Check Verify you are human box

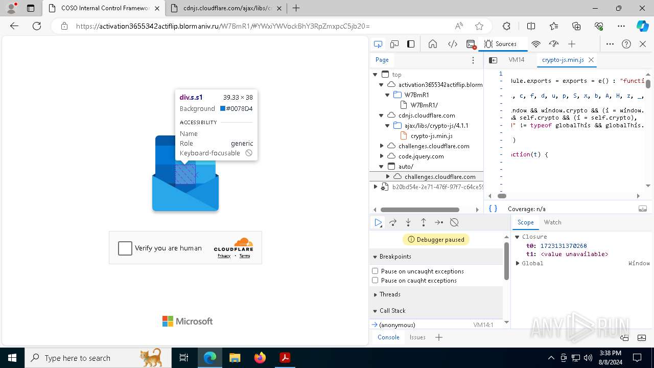click(125, 248)
